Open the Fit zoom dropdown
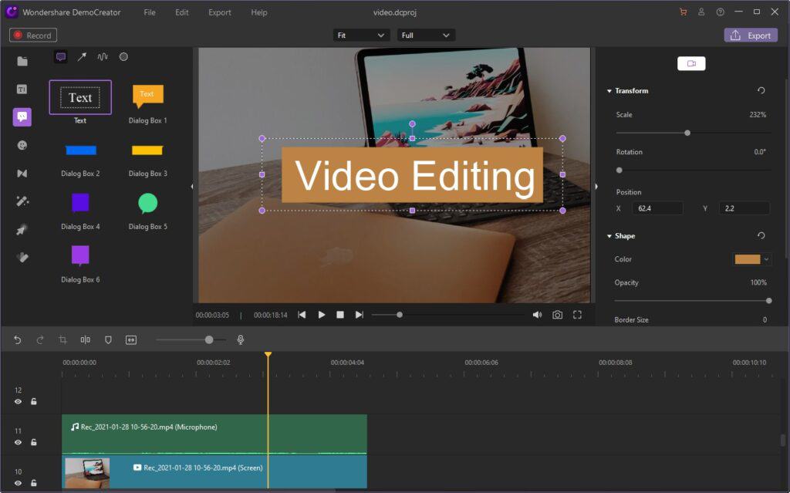The height and width of the screenshot is (493, 790). (361, 35)
